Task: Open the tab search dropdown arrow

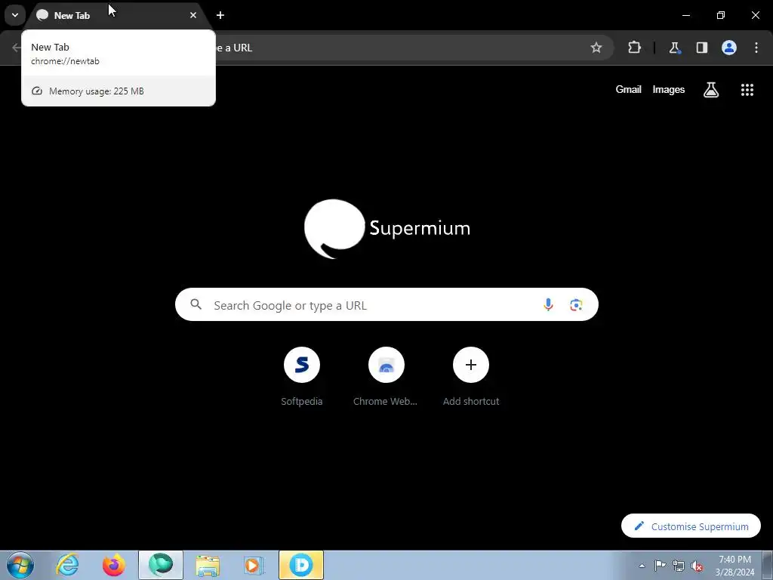Action: click(15, 15)
